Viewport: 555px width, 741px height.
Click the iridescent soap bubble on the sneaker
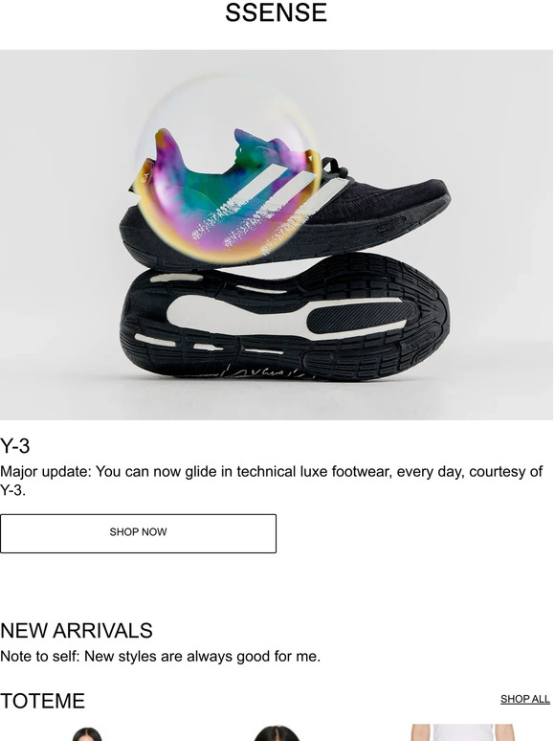pyautogui.click(x=228, y=168)
